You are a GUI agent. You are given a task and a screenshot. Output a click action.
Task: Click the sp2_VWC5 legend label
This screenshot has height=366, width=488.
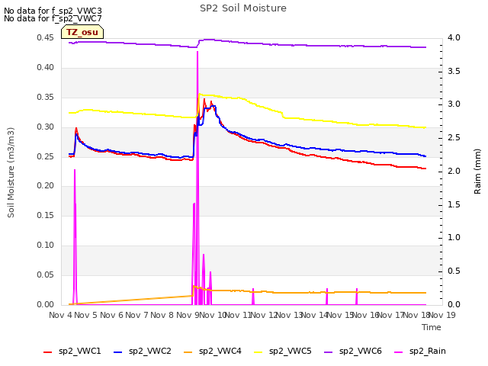290,352
